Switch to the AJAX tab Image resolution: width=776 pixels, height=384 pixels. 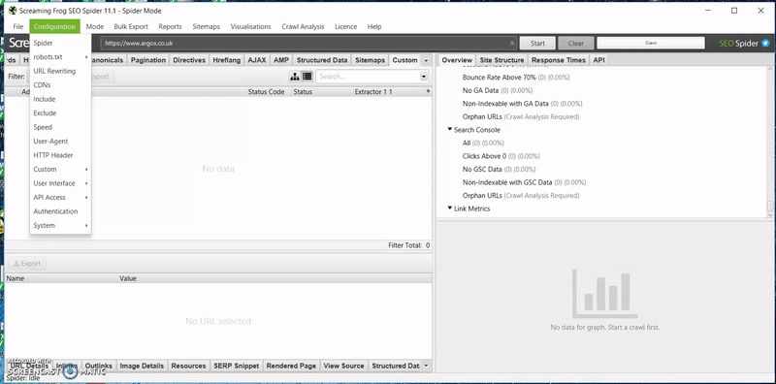point(257,60)
